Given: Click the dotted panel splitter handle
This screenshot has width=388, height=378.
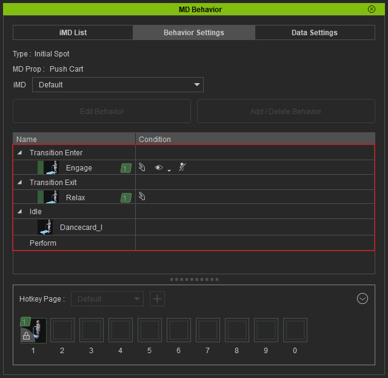Looking at the screenshot, I should tap(194, 280).
